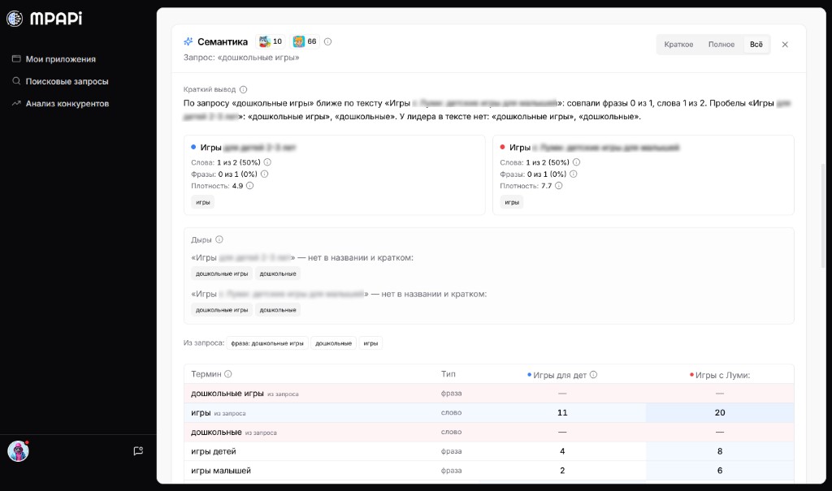This screenshot has height=491, width=832.
Task: Click info icon for Фразы in red card
Action: click(573, 174)
